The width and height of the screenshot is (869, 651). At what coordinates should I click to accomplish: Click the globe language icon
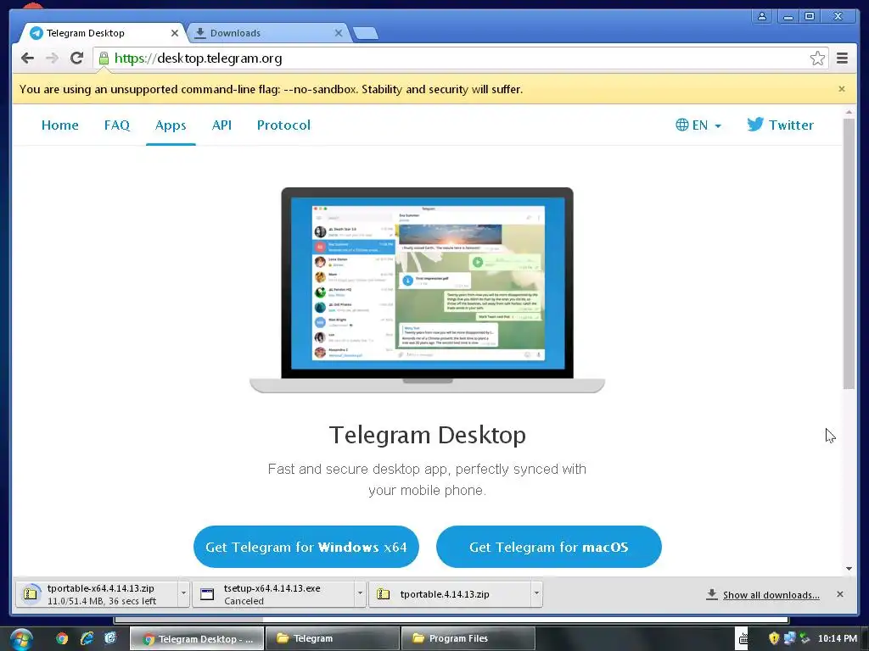click(x=681, y=125)
